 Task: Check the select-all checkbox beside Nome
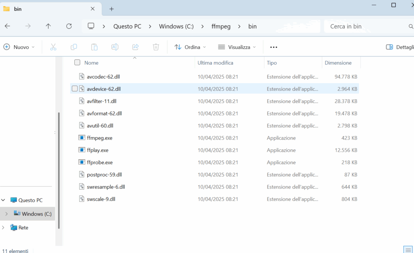point(77,63)
